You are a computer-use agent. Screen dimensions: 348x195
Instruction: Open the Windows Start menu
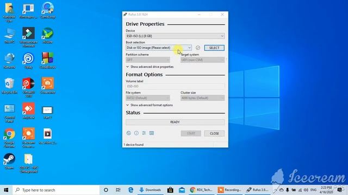coord(6,190)
